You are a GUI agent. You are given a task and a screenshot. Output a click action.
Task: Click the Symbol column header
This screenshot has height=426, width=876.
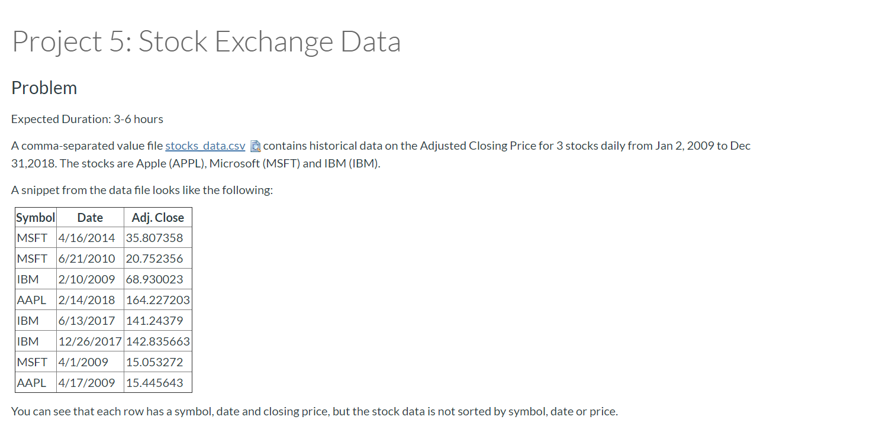click(x=36, y=217)
